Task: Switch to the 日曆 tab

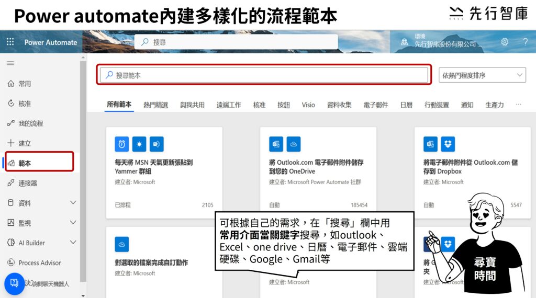Action: pyautogui.click(x=406, y=105)
